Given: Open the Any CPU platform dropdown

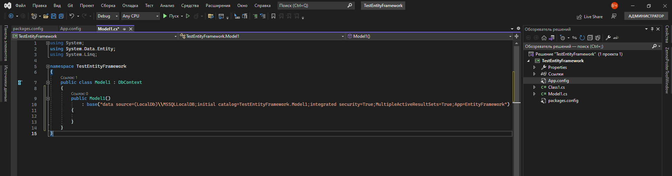Looking at the screenshot, I should pos(140,16).
